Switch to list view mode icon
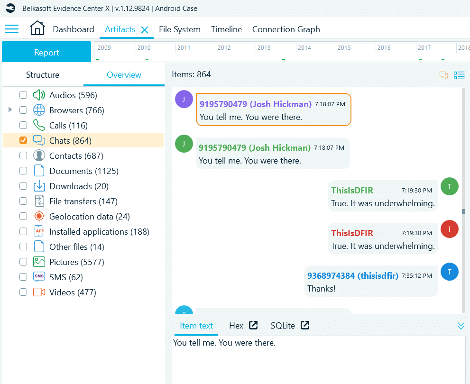470x384 pixels. click(x=459, y=75)
